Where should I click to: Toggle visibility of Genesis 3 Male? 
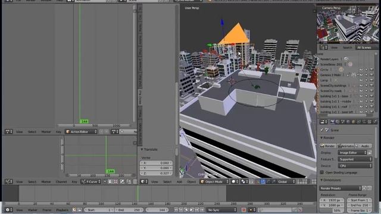(361, 75)
